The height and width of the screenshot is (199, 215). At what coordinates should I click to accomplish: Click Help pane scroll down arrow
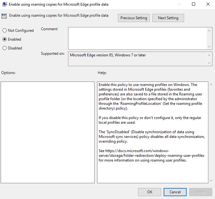(211, 181)
